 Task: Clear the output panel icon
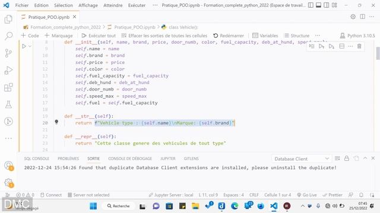click(337, 158)
